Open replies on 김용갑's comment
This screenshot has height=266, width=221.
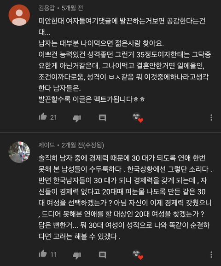tap(103, 118)
